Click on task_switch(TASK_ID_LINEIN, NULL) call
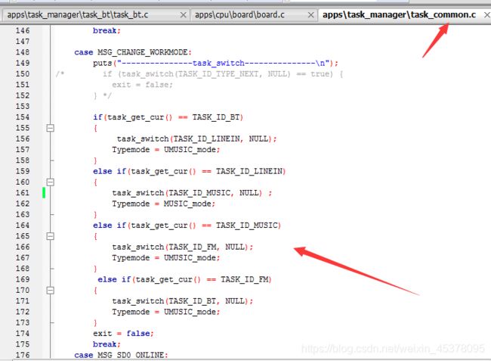 click(196, 138)
